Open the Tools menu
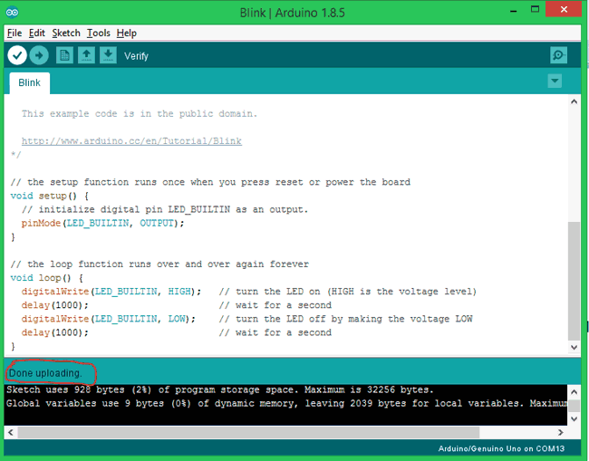Viewport: 589px width, 461px height. click(99, 33)
